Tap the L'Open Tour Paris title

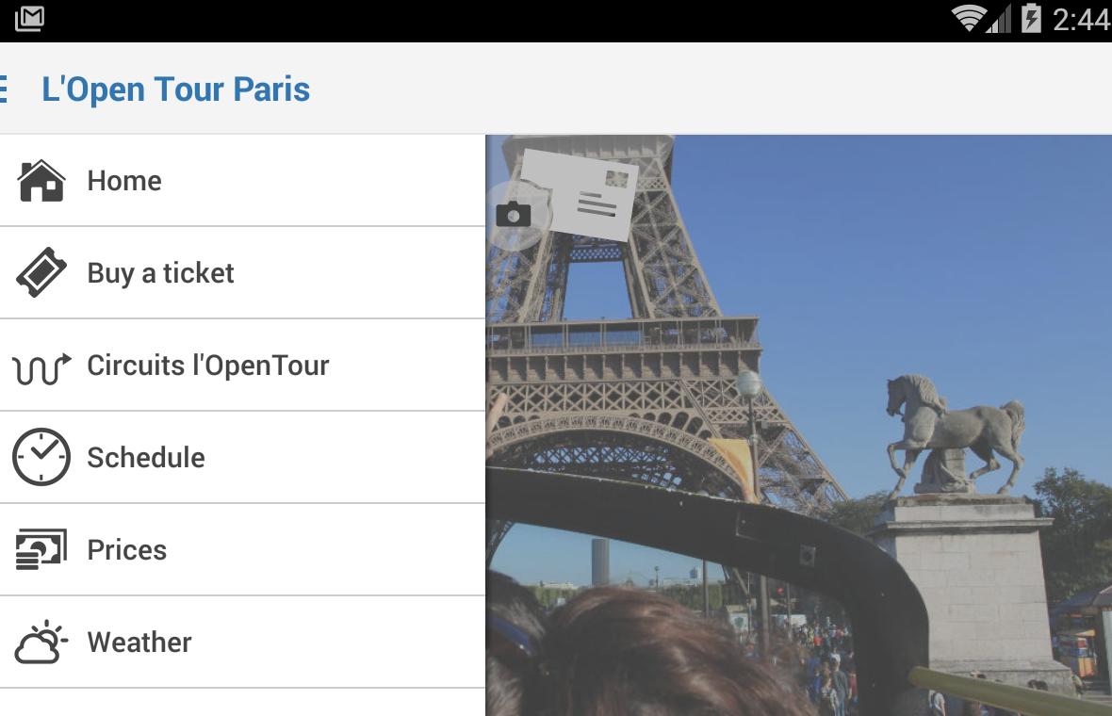tap(176, 89)
